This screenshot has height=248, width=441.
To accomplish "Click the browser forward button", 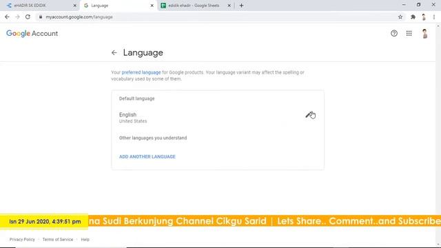I will (x=17, y=17).
